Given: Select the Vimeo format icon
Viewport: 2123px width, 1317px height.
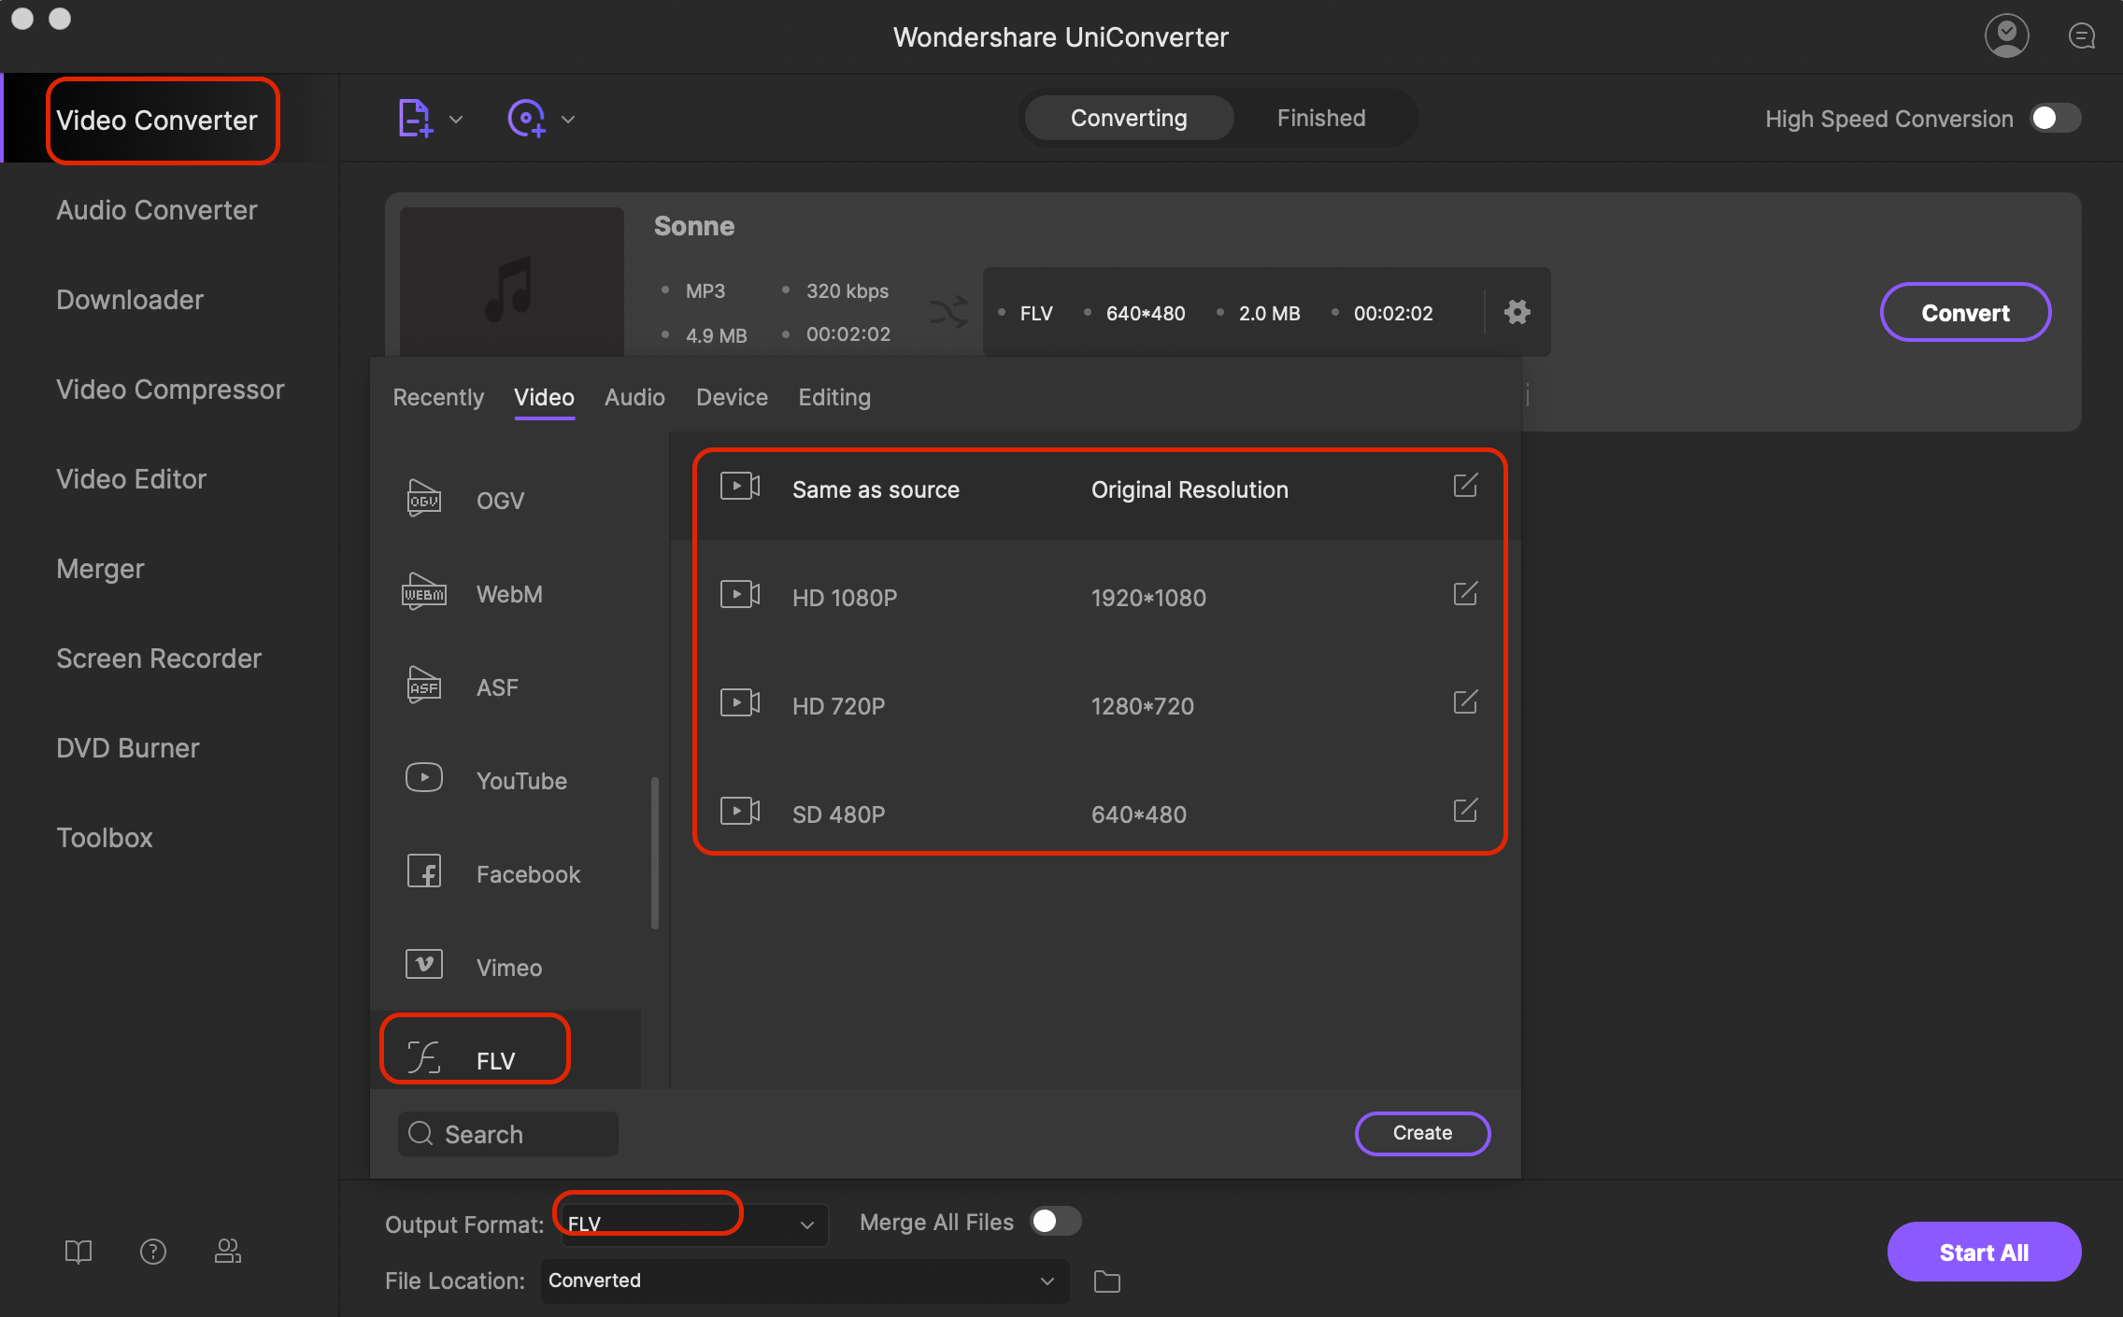Looking at the screenshot, I should click(x=423, y=965).
